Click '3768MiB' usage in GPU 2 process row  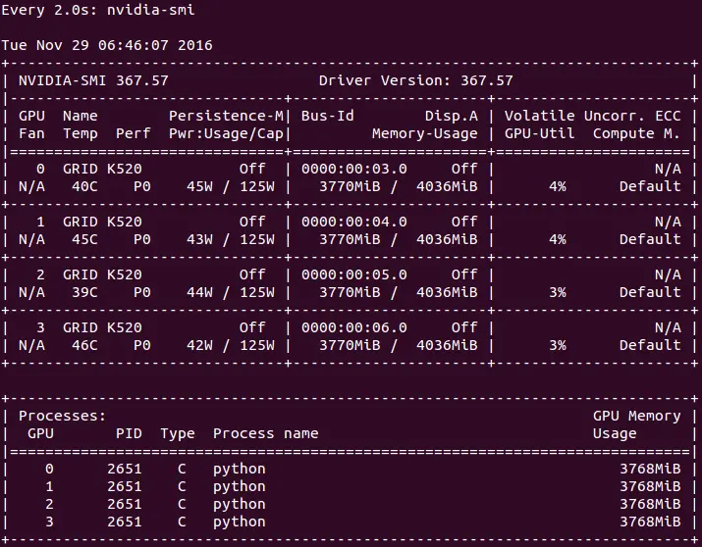click(x=650, y=504)
